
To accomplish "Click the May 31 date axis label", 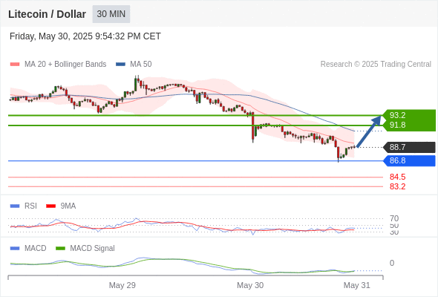I will (x=357, y=285).
